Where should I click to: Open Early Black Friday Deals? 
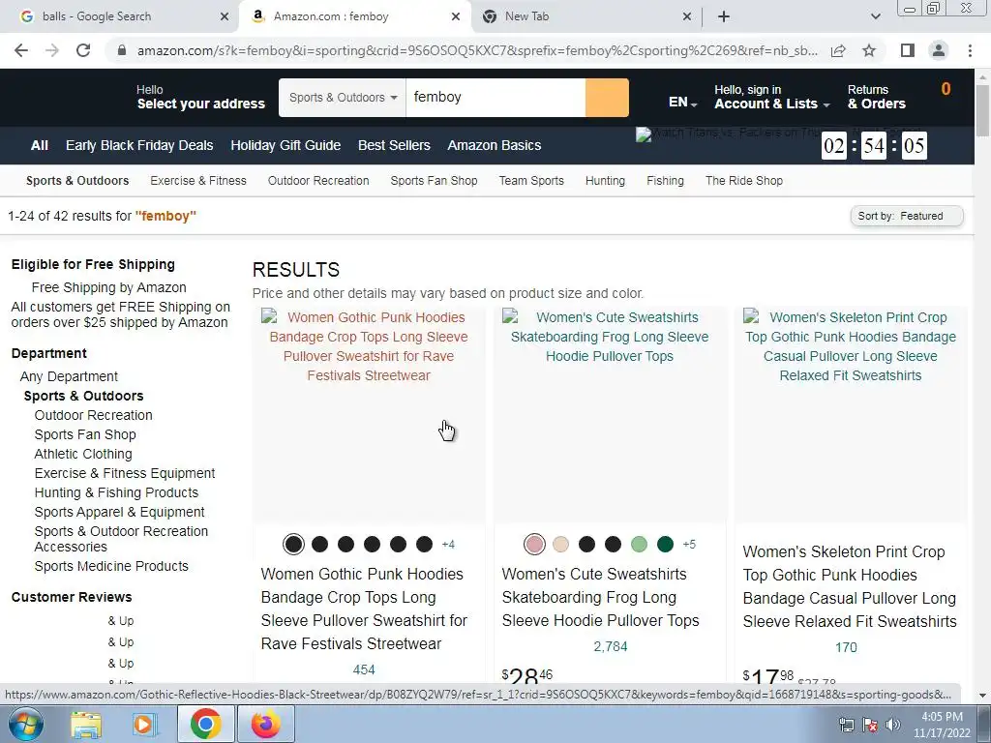click(139, 145)
